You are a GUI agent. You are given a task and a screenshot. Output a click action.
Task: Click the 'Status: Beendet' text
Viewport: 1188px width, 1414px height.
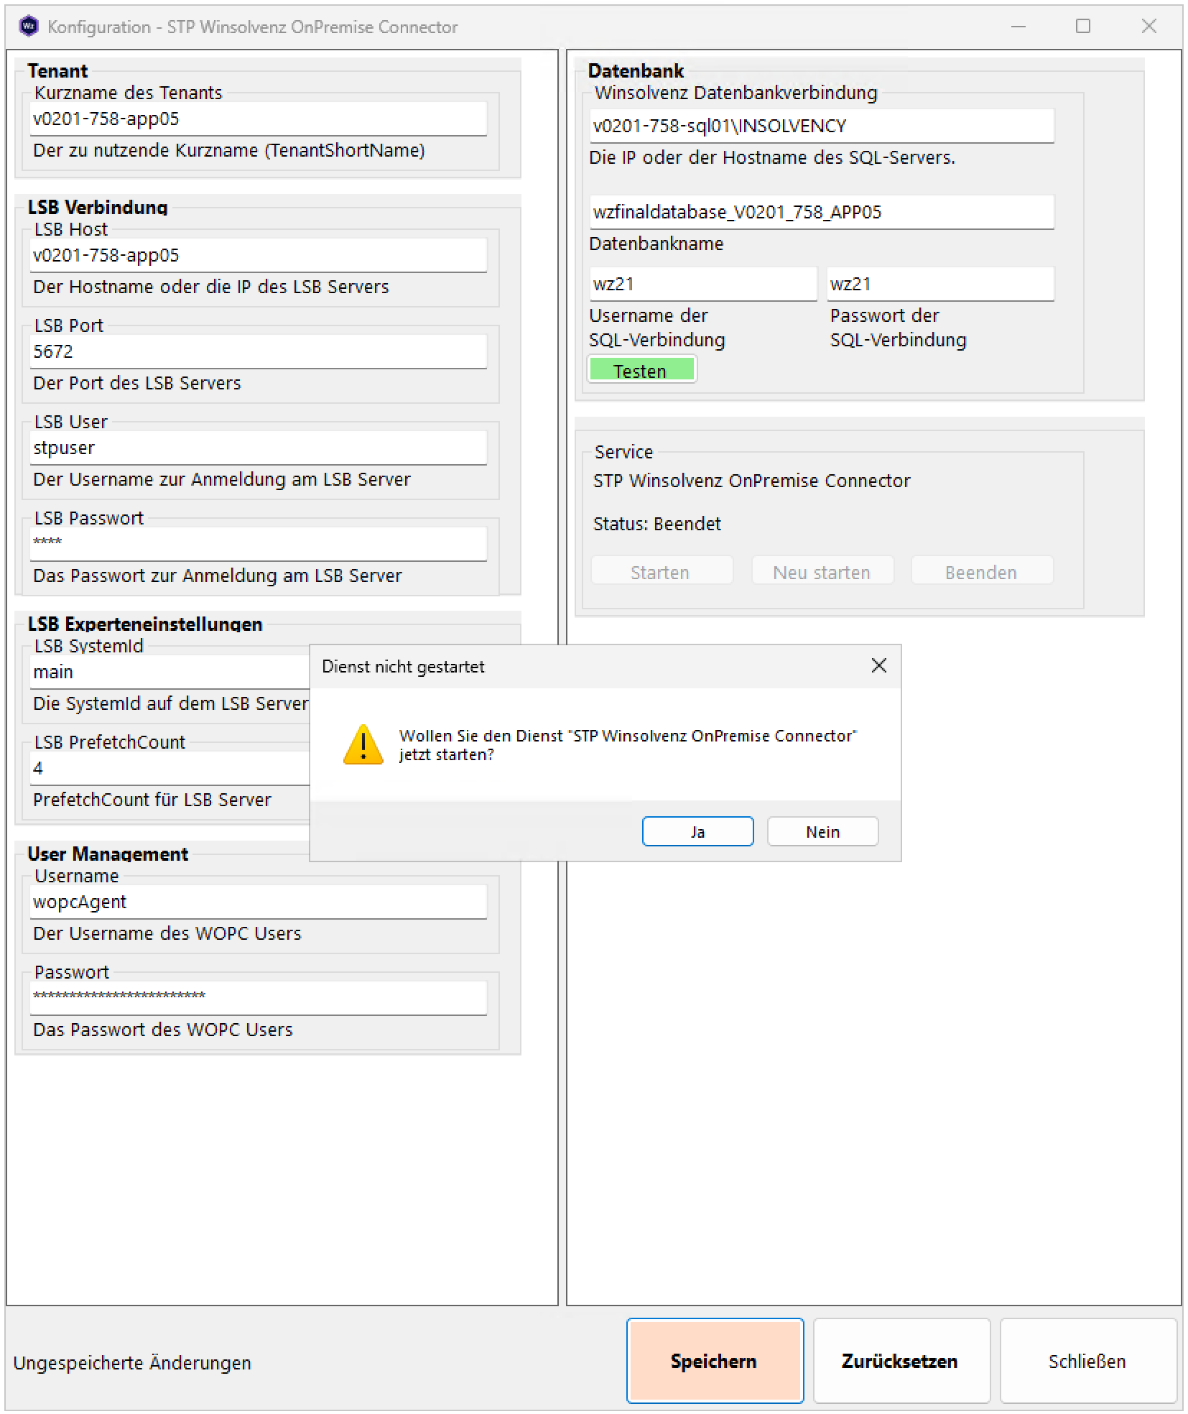(x=656, y=524)
